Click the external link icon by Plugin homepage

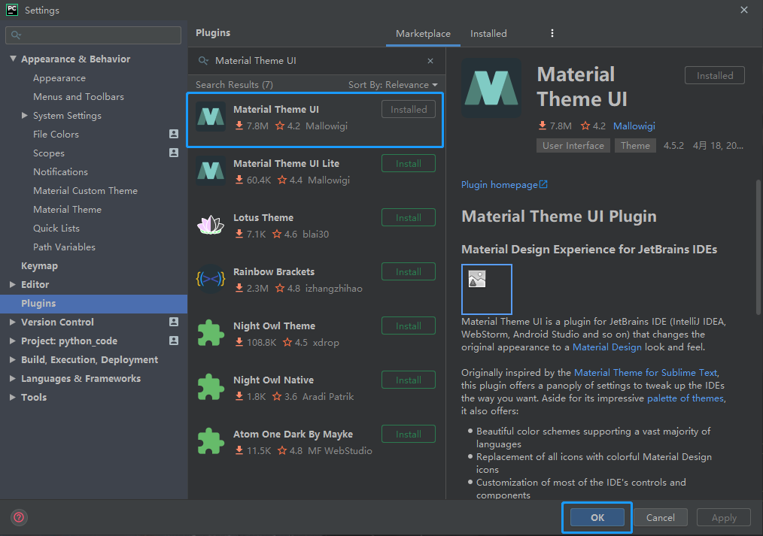click(543, 185)
